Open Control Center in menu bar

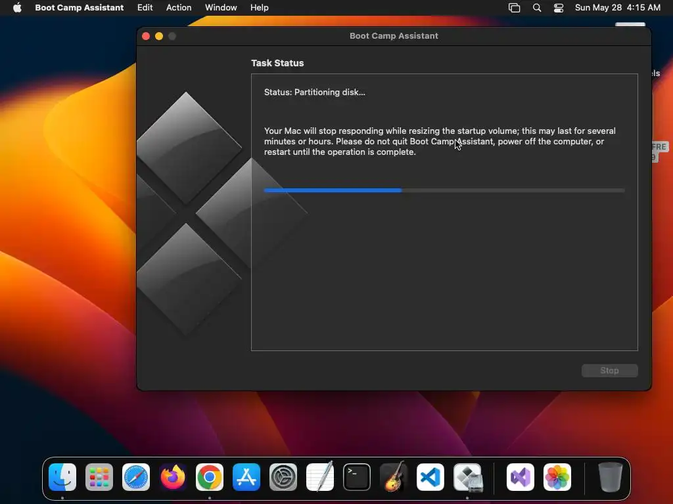coord(559,8)
